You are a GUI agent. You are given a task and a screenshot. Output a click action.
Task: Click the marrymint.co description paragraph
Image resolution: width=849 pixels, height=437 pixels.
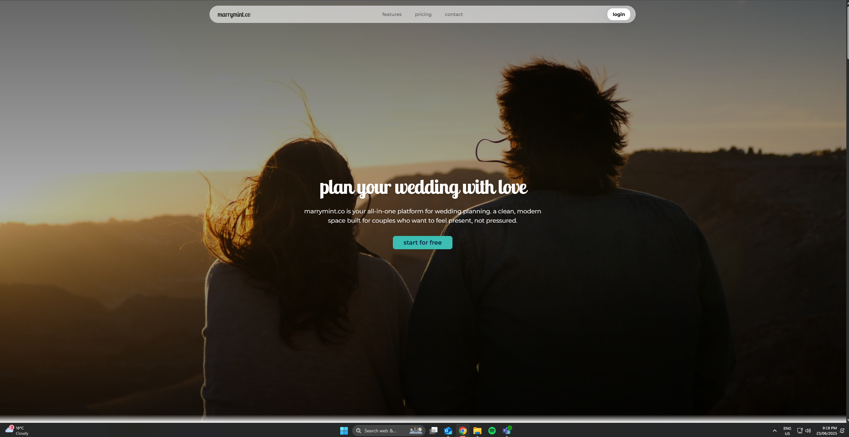point(422,216)
